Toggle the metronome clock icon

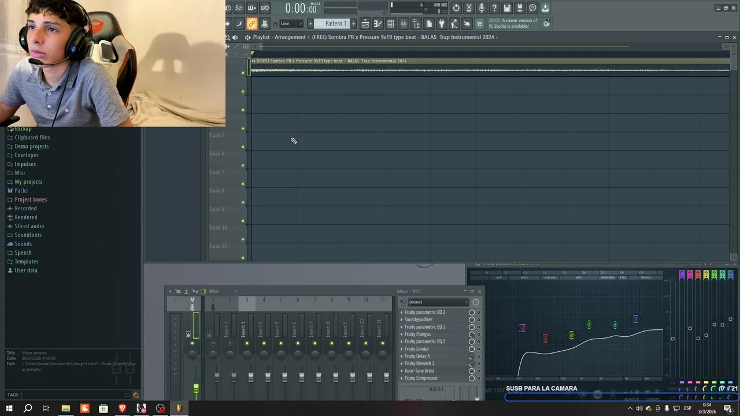coord(228,8)
